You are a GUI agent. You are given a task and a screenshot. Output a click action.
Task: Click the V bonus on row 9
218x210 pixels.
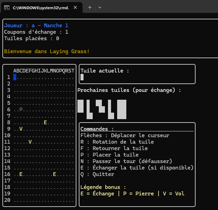click(21, 129)
